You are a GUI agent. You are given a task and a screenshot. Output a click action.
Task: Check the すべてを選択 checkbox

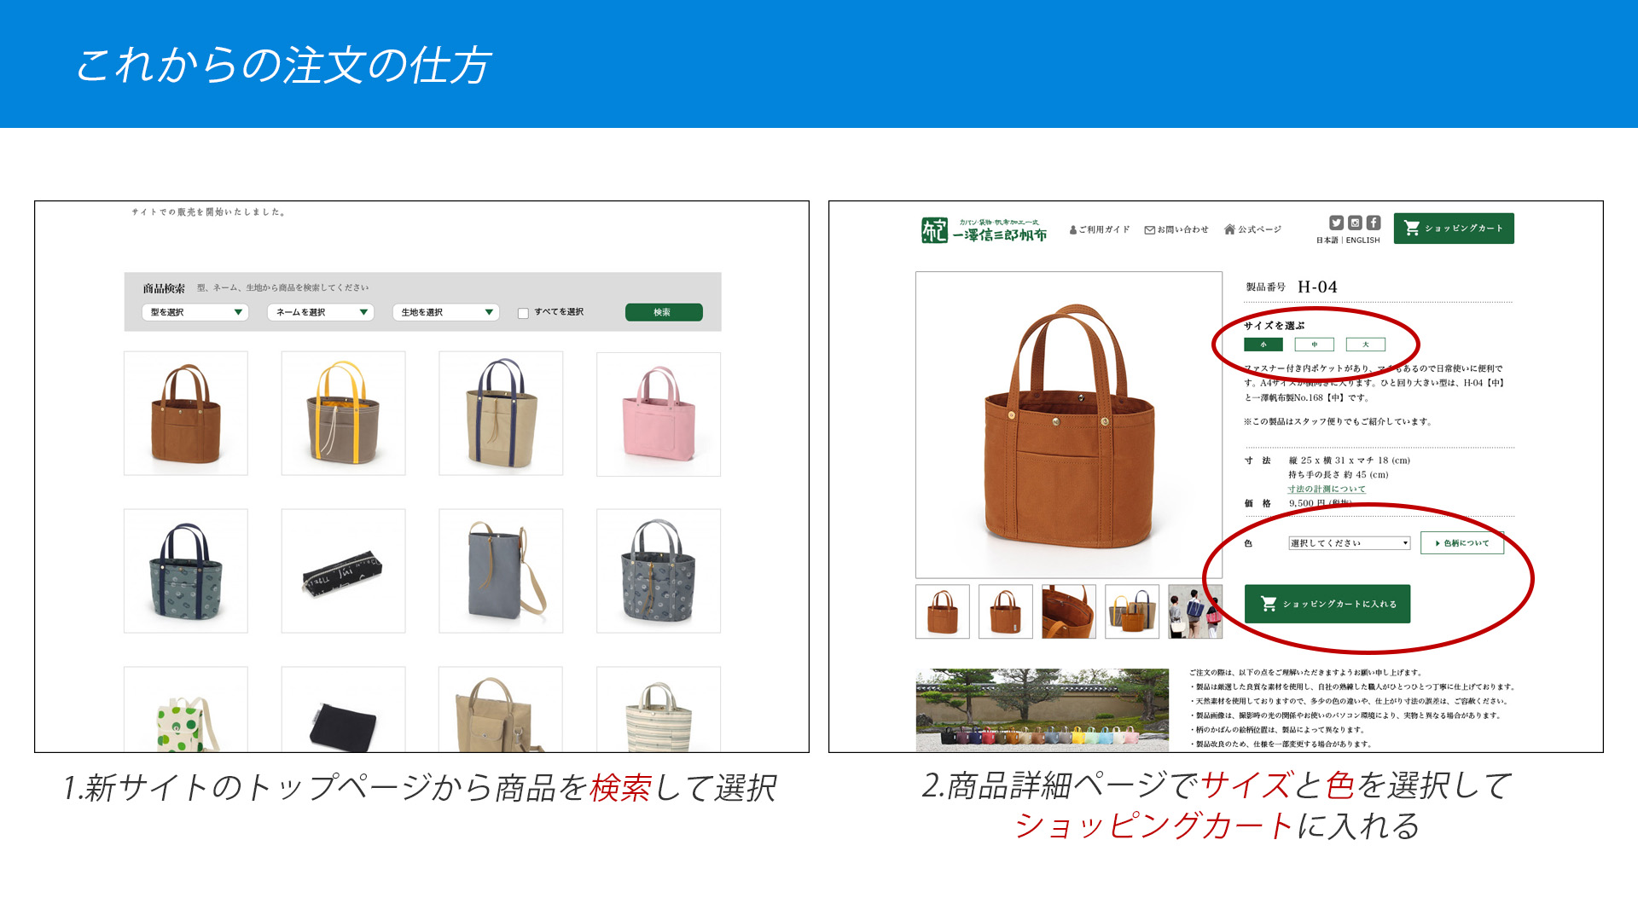point(523,313)
